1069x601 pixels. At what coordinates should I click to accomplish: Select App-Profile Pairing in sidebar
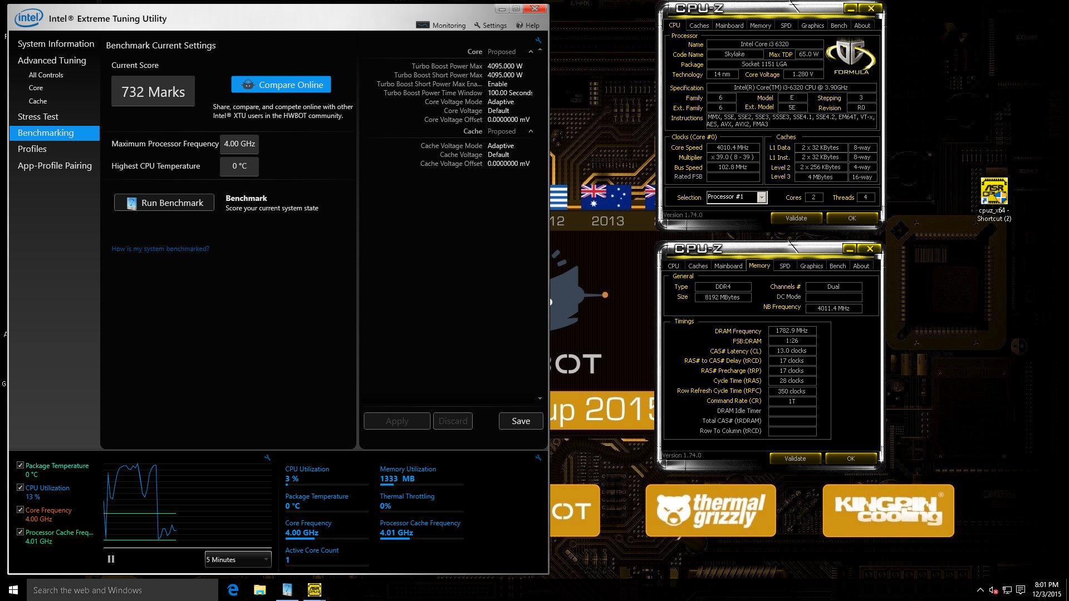[55, 166]
